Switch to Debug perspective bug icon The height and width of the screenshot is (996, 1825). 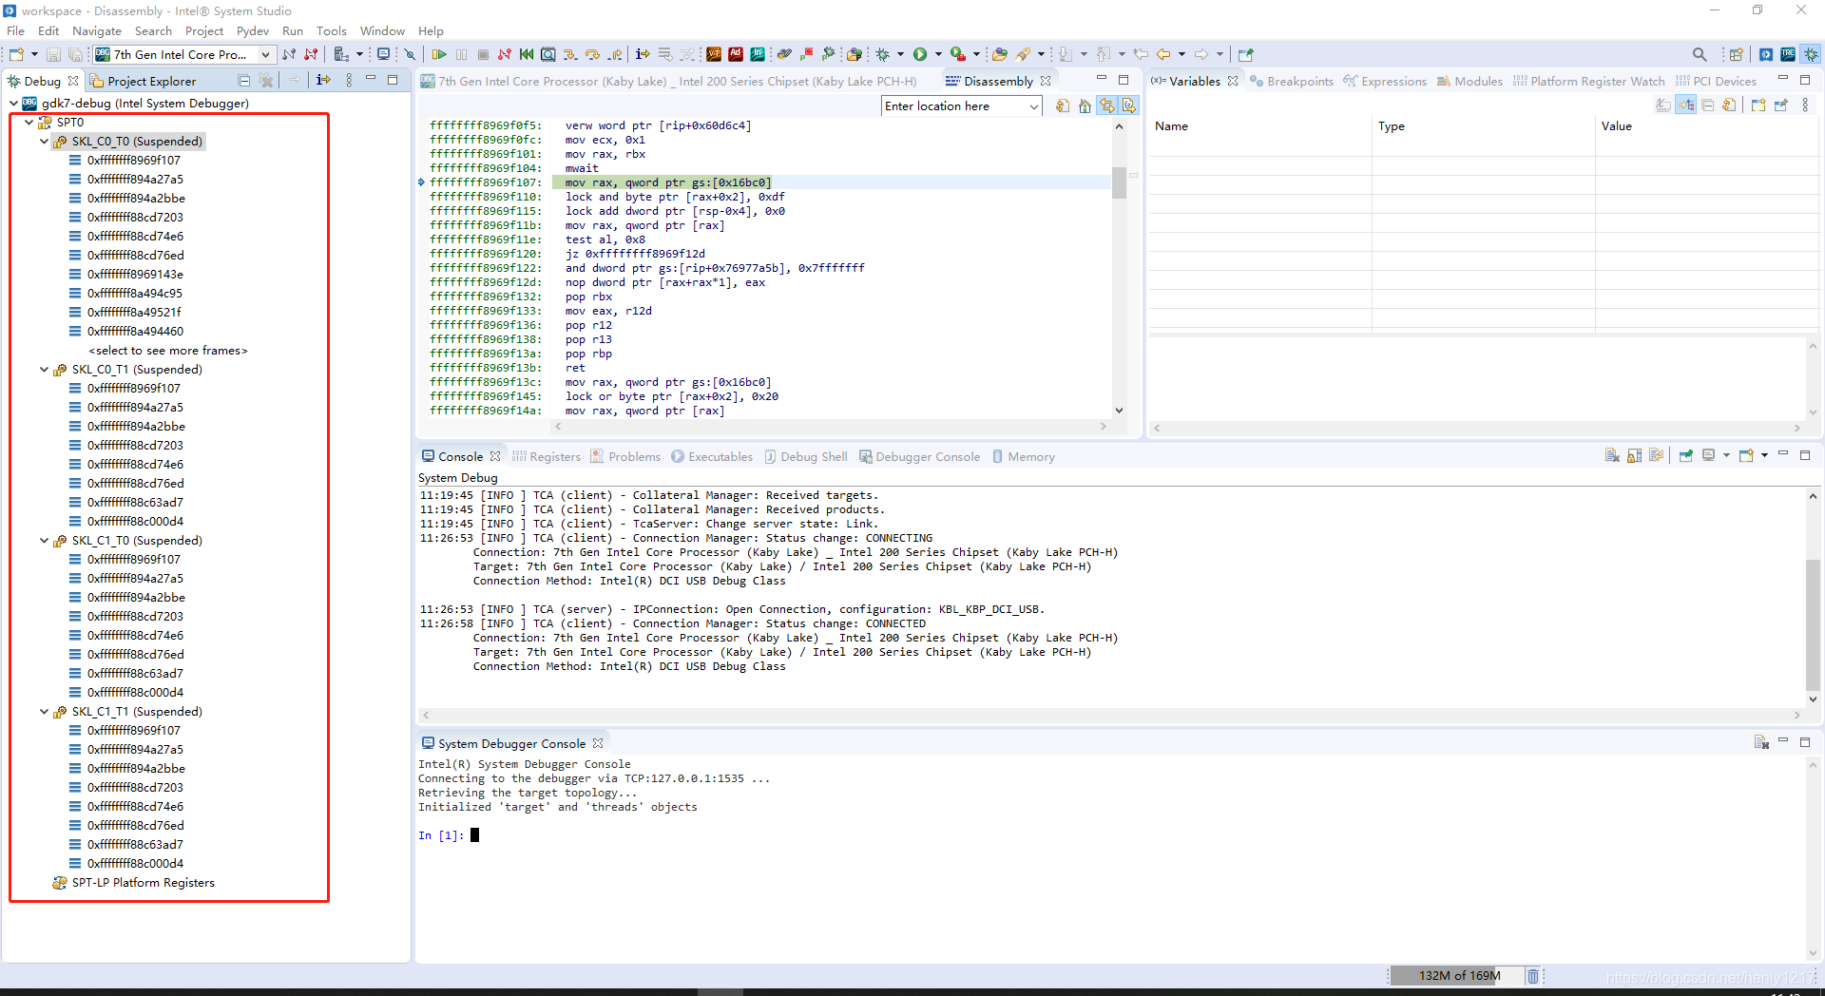click(x=1812, y=54)
